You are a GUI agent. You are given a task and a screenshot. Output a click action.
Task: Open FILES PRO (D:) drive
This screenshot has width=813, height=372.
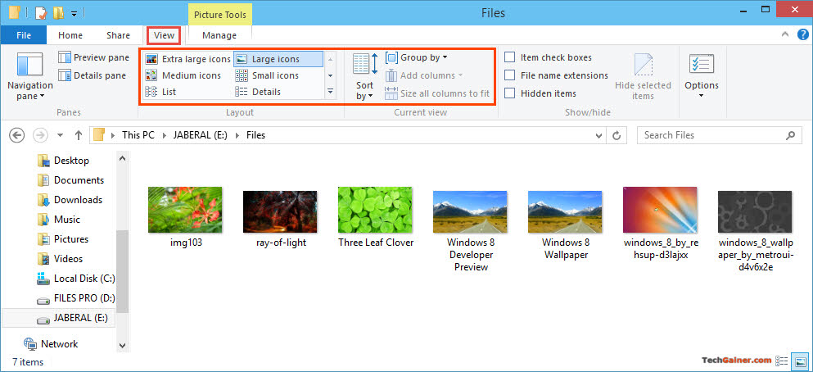(x=76, y=298)
